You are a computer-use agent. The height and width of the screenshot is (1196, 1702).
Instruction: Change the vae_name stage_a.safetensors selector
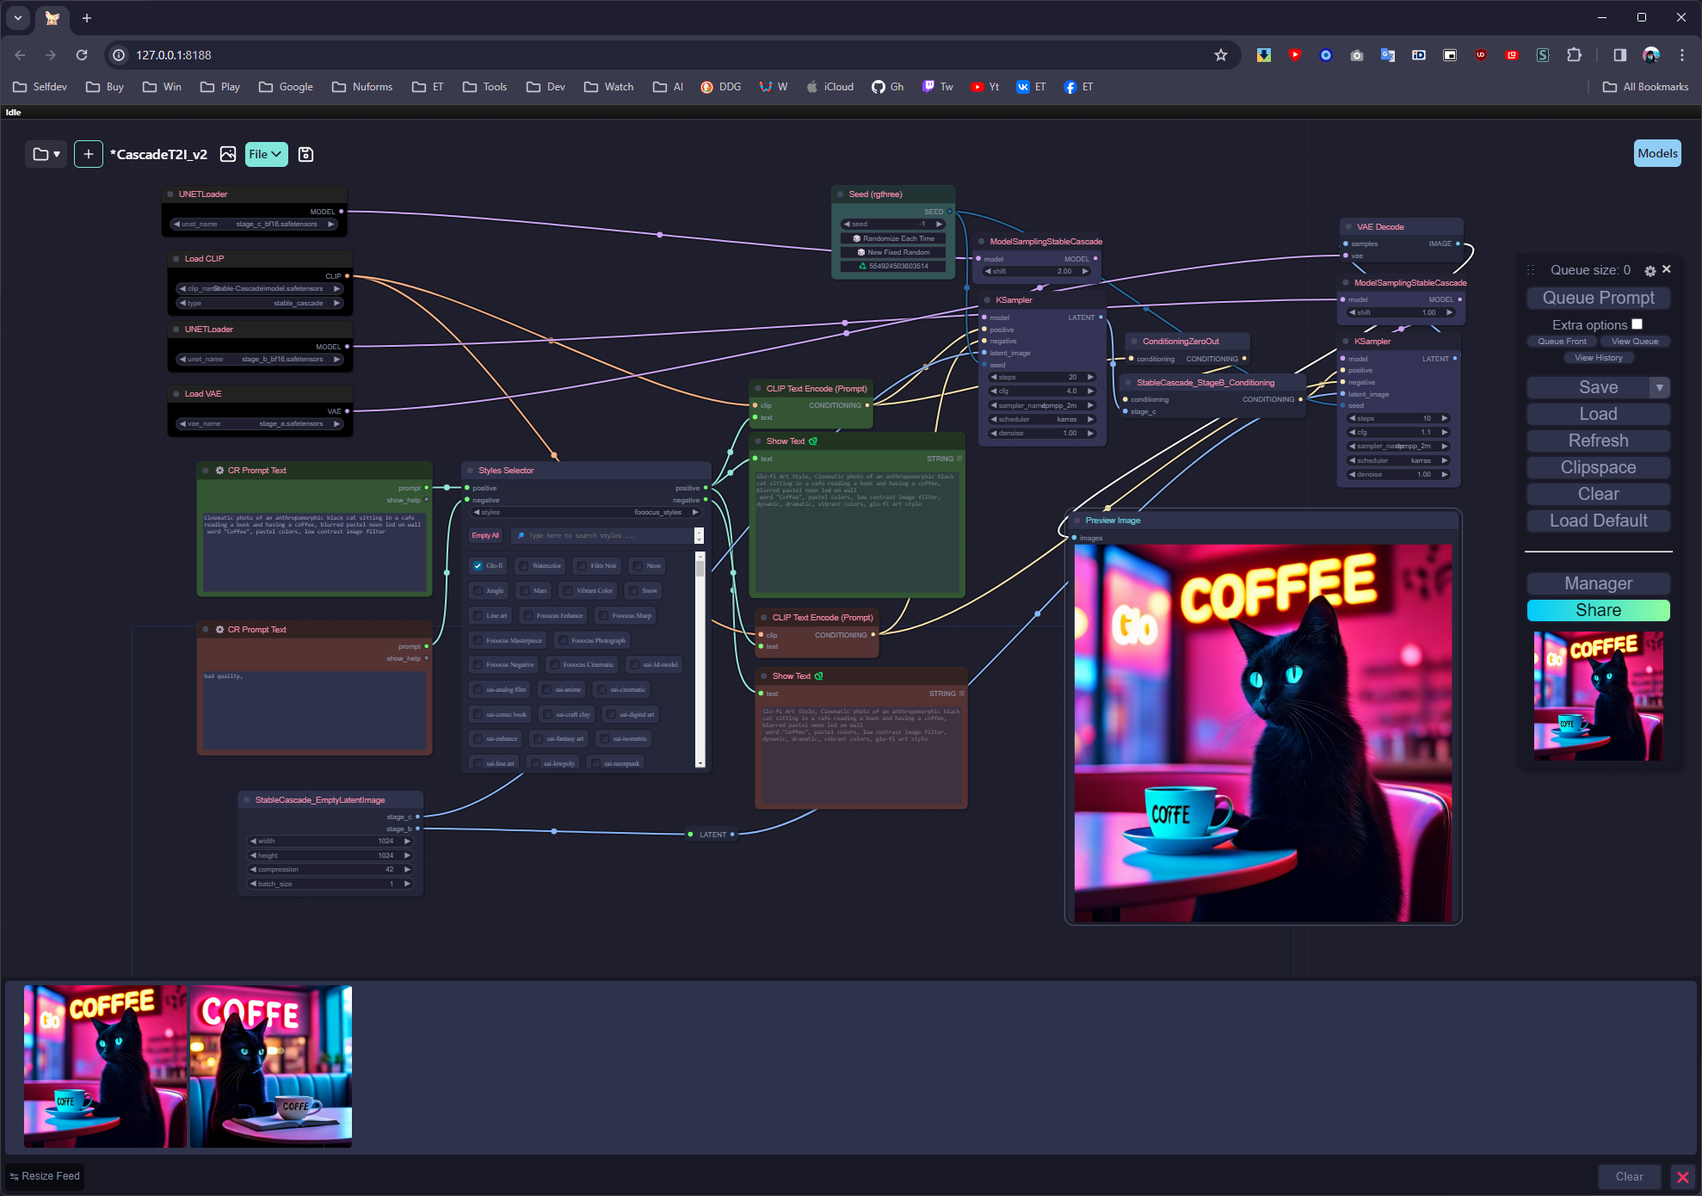pos(260,424)
